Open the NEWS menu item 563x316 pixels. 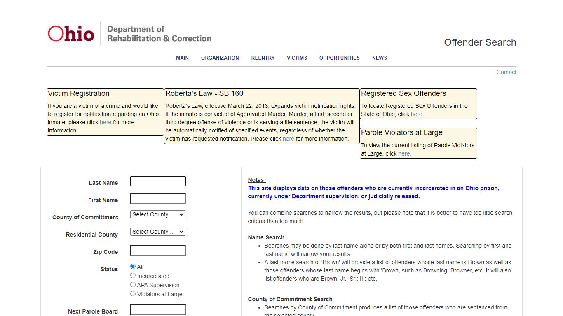(x=380, y=58)
